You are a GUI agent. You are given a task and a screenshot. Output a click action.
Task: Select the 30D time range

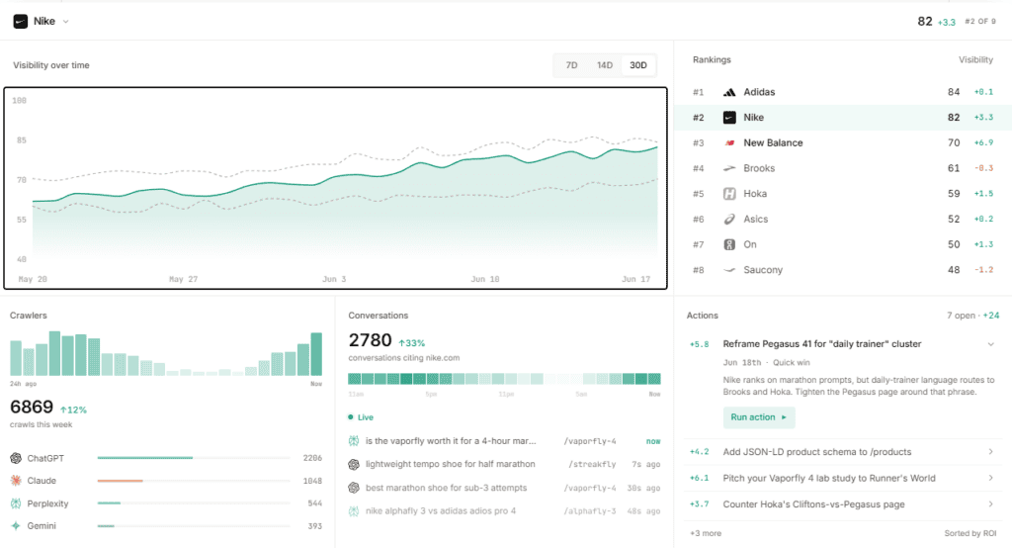pos(638,65)
